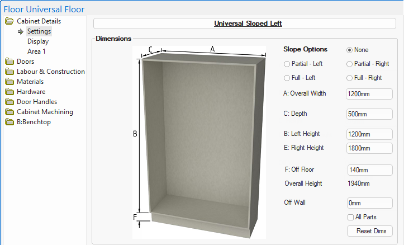Click the Overall Height value 1940mm
This screenshot has width=404, height=245.
click(359, 183)
